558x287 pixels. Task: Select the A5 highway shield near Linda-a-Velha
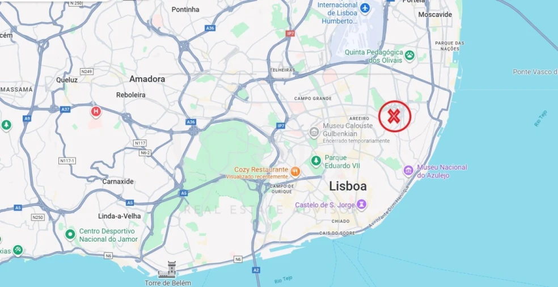point(130,202)
